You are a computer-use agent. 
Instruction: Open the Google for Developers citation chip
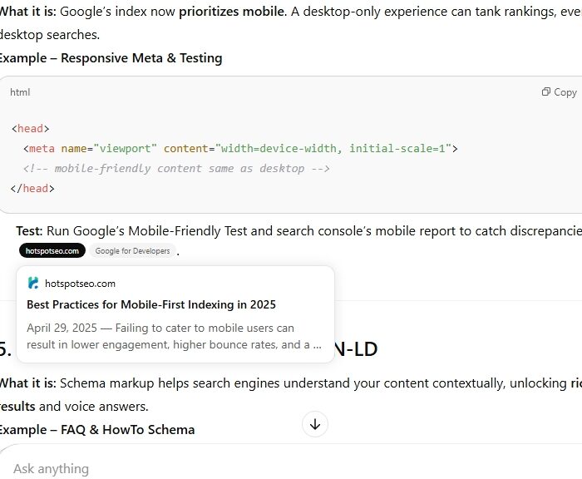[x=132, y=251]
